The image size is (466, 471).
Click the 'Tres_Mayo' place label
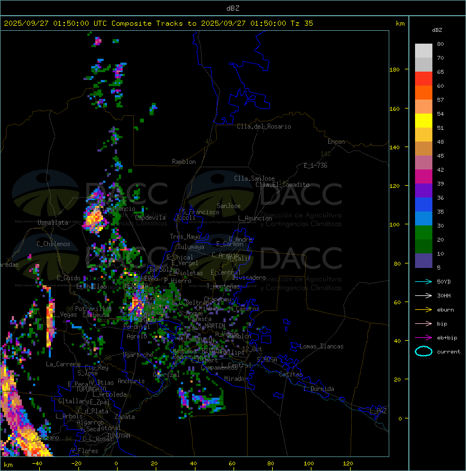185,237
